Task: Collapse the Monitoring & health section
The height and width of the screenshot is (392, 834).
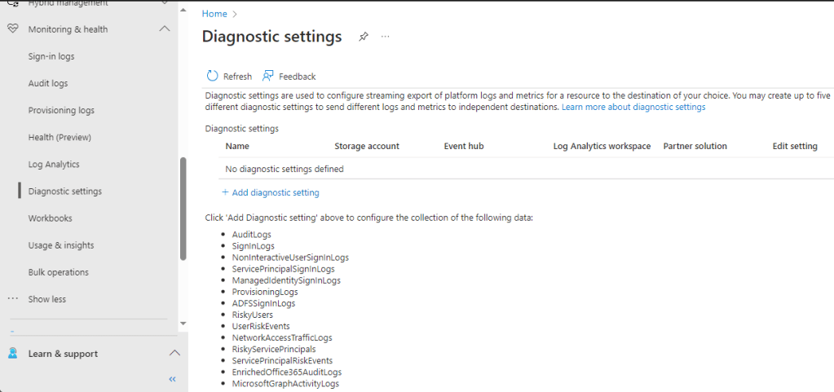Action: pyautogui.click(x=164, y=29)
